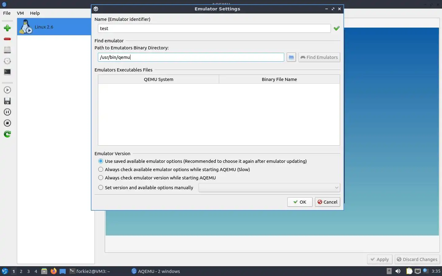Image resolution: width=442 pixels, height=276 pixels.
Task: Select Set version and available options manually
Action: pyautogui.click(x=146, y=188)
